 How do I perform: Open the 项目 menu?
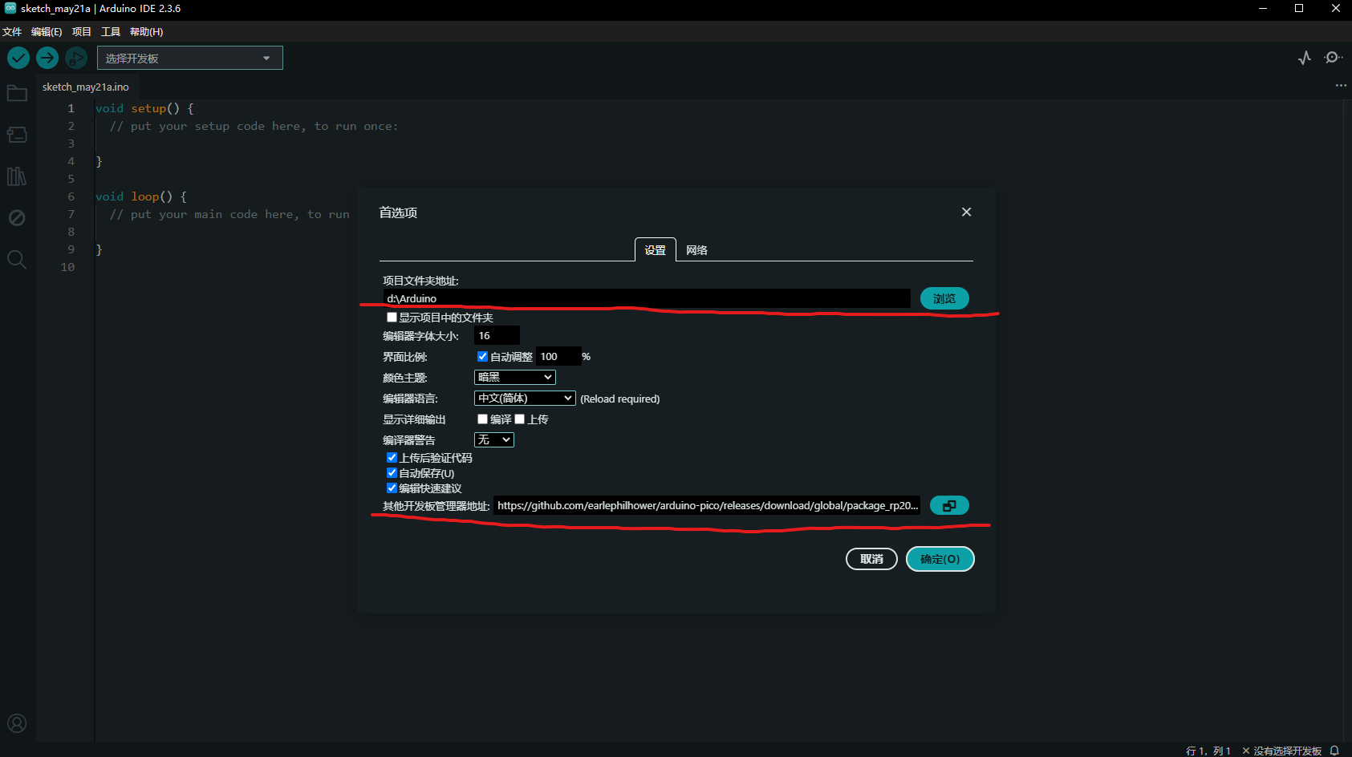(81, 31)
